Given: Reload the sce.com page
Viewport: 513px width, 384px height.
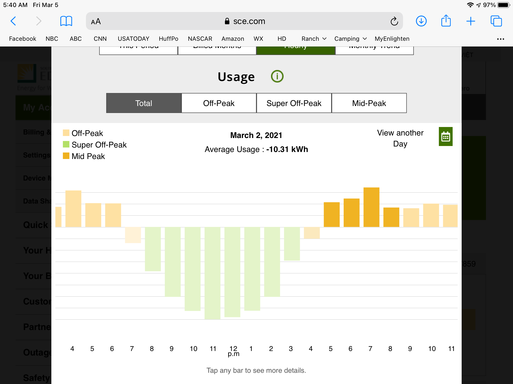Looking at the screenshot, I should pos(394,21).
